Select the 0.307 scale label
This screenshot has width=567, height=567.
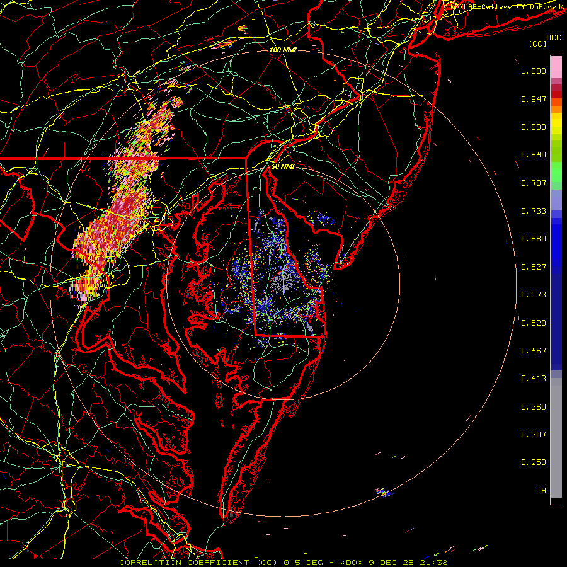pos(534,435)
